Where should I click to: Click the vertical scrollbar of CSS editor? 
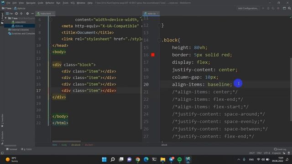tap(291, 89)
